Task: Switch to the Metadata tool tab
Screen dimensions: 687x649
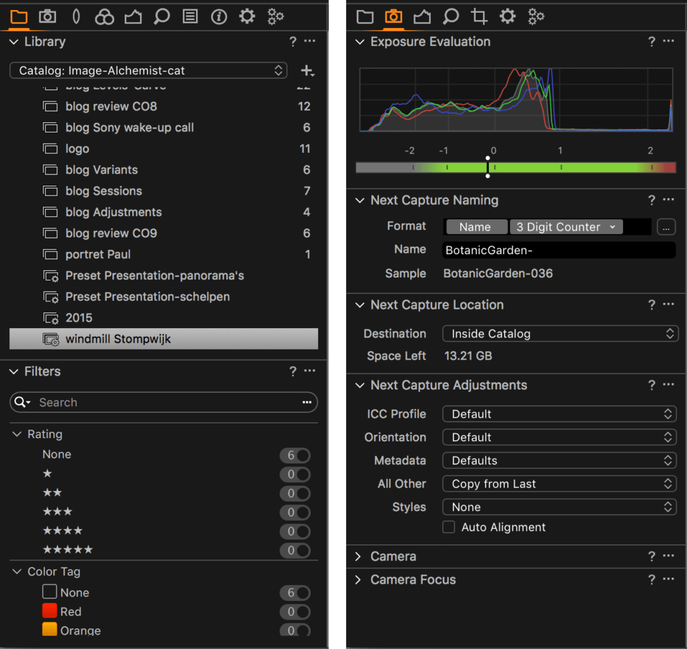Action: (x=190, y=17)
